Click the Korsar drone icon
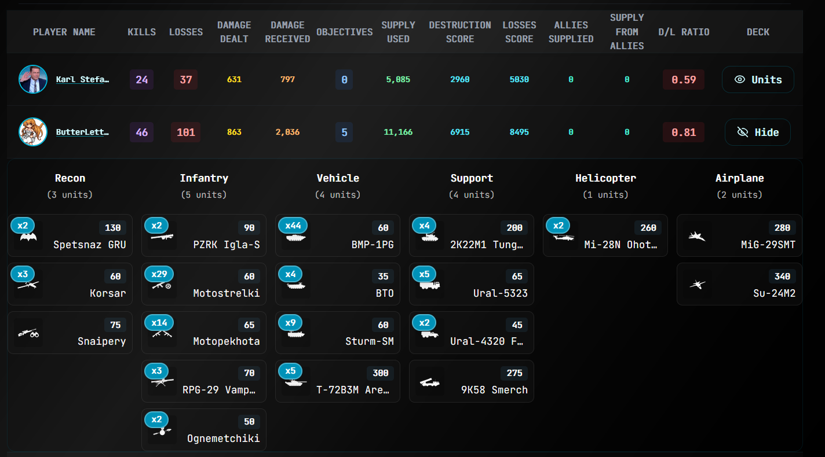 (28, 285)
